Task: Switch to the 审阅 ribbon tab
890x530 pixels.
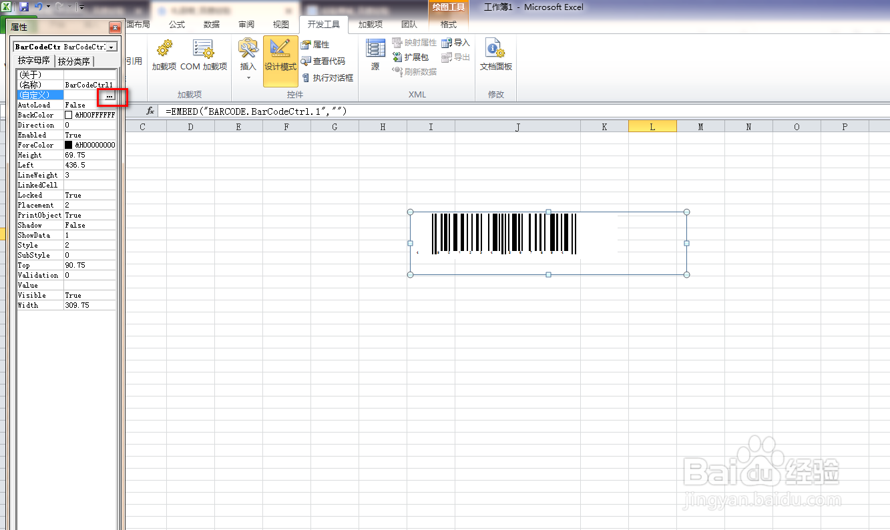Action: pos(246,24)
